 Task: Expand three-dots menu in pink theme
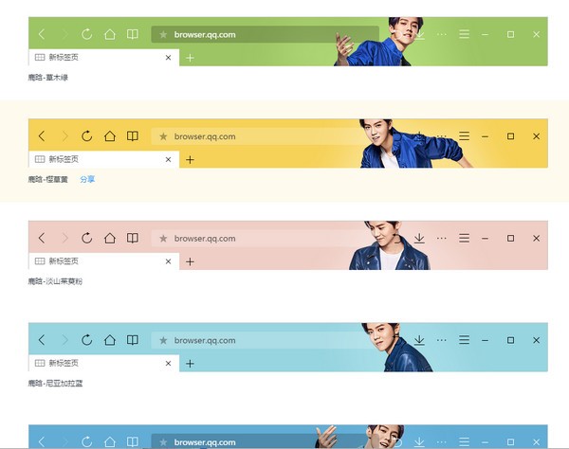[441, 238]
